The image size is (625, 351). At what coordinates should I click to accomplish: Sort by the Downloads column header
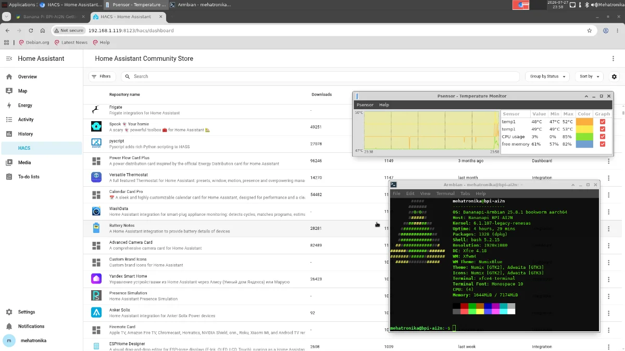pyautogui.click(x=321, y=95)
